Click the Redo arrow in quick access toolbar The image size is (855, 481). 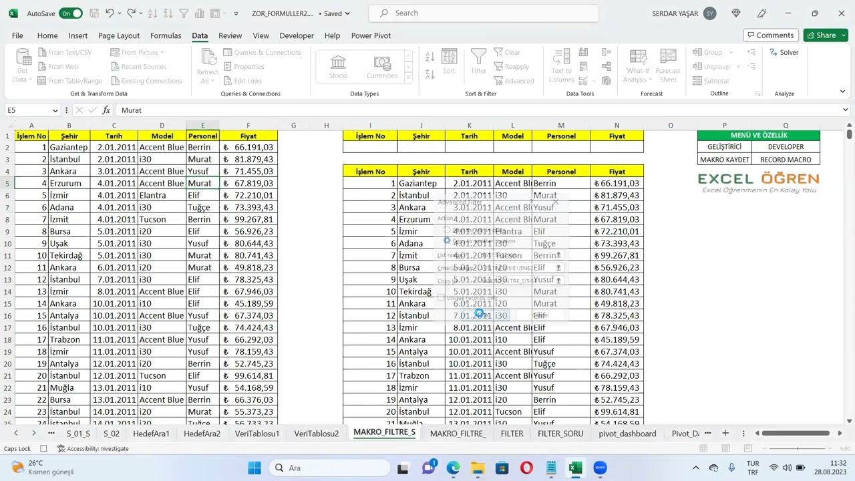(x=131, y=13)
